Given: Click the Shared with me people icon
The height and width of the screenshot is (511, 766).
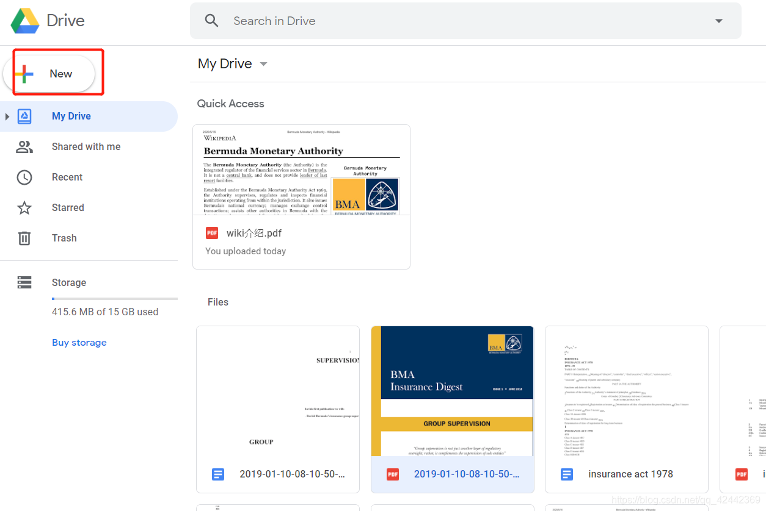Looking at the screenshot, I should (x=24, y=147).
